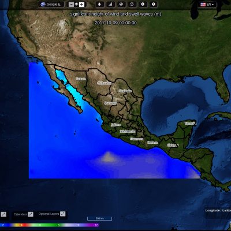Click the water drop icon in the toolbar

click(x=99, y=4)
